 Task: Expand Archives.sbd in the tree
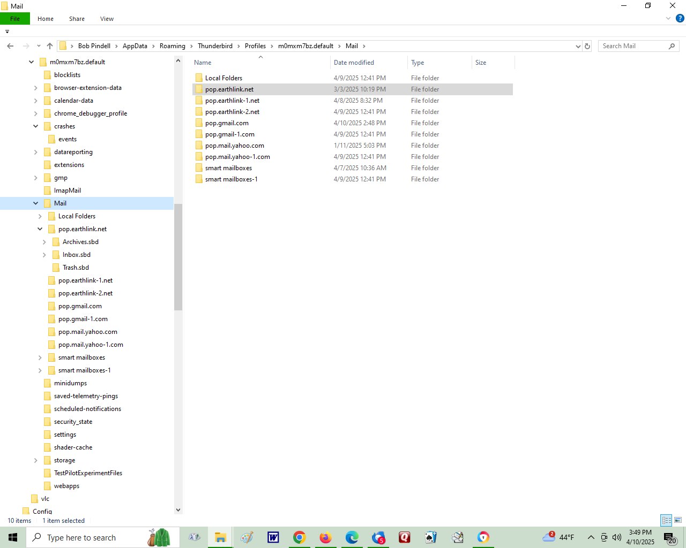coord(44,242)
